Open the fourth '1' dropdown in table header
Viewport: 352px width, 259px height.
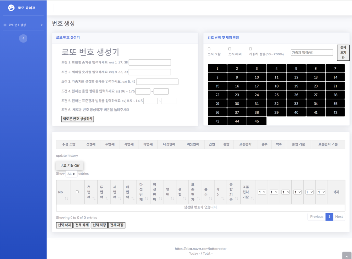pos(298,192)
